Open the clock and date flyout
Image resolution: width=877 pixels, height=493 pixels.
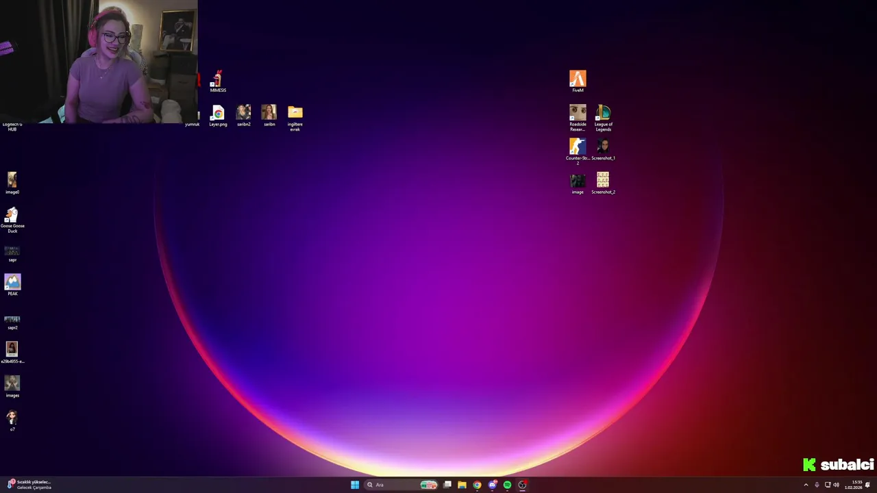click(853, 485)
